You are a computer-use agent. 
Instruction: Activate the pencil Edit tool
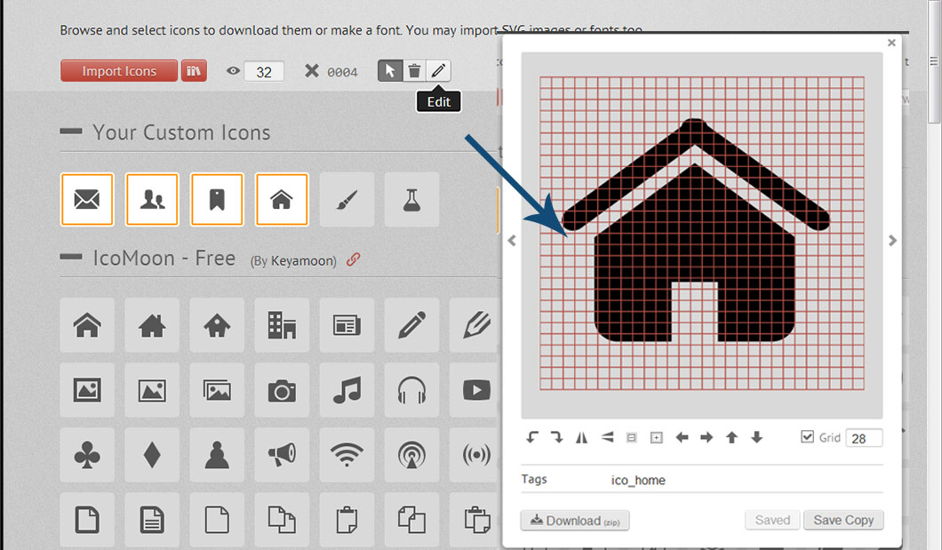pyautogui.click(x=438, y=71)
